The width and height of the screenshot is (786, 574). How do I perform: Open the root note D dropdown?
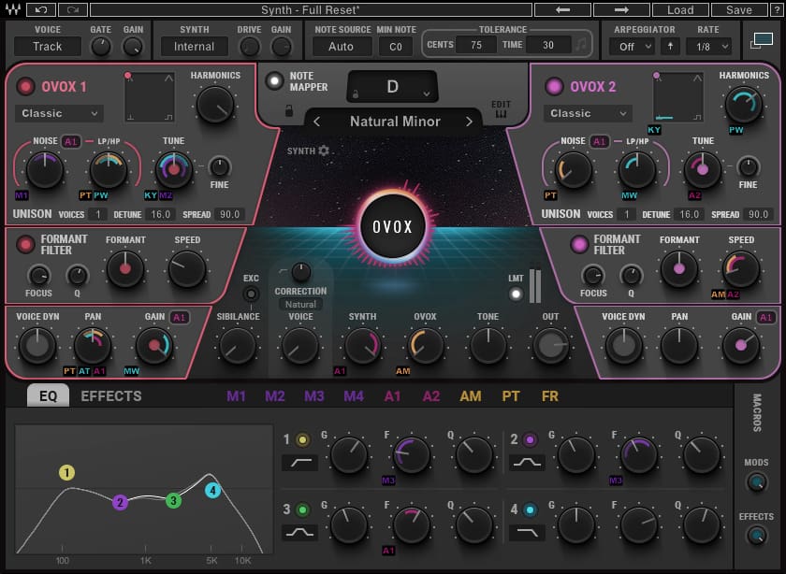[x=393, y=85]
